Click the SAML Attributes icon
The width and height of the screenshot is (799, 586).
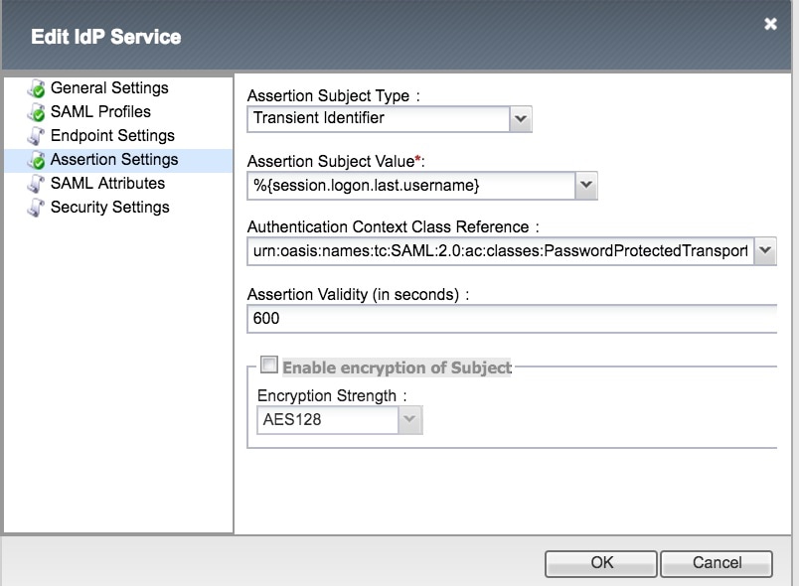tap(36, 184)
